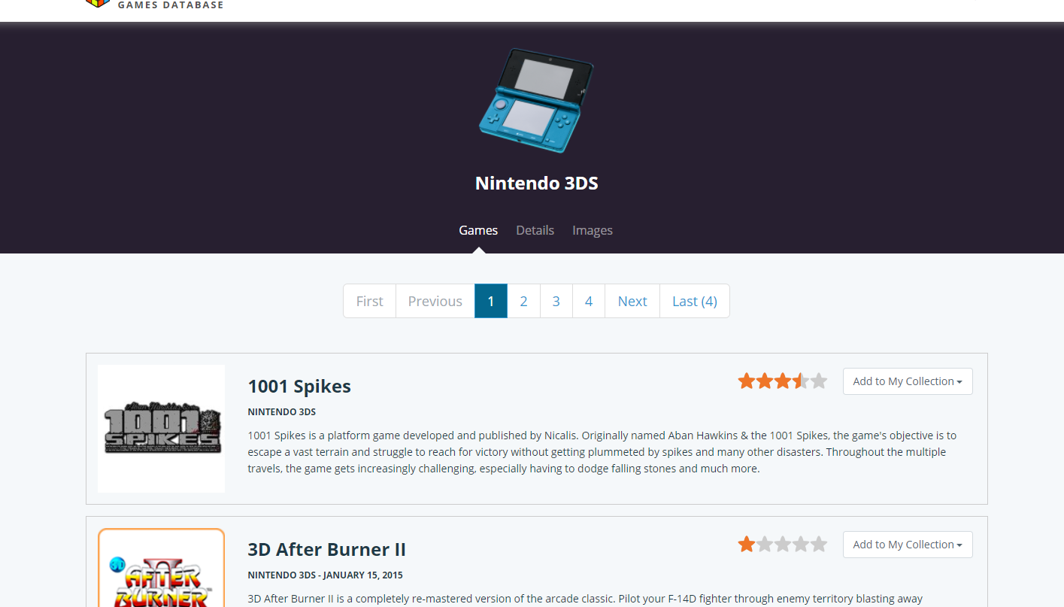The width and height of the screenshot is (1064, 607).
Task: Jump to page 3
Action: click(556, 301)
